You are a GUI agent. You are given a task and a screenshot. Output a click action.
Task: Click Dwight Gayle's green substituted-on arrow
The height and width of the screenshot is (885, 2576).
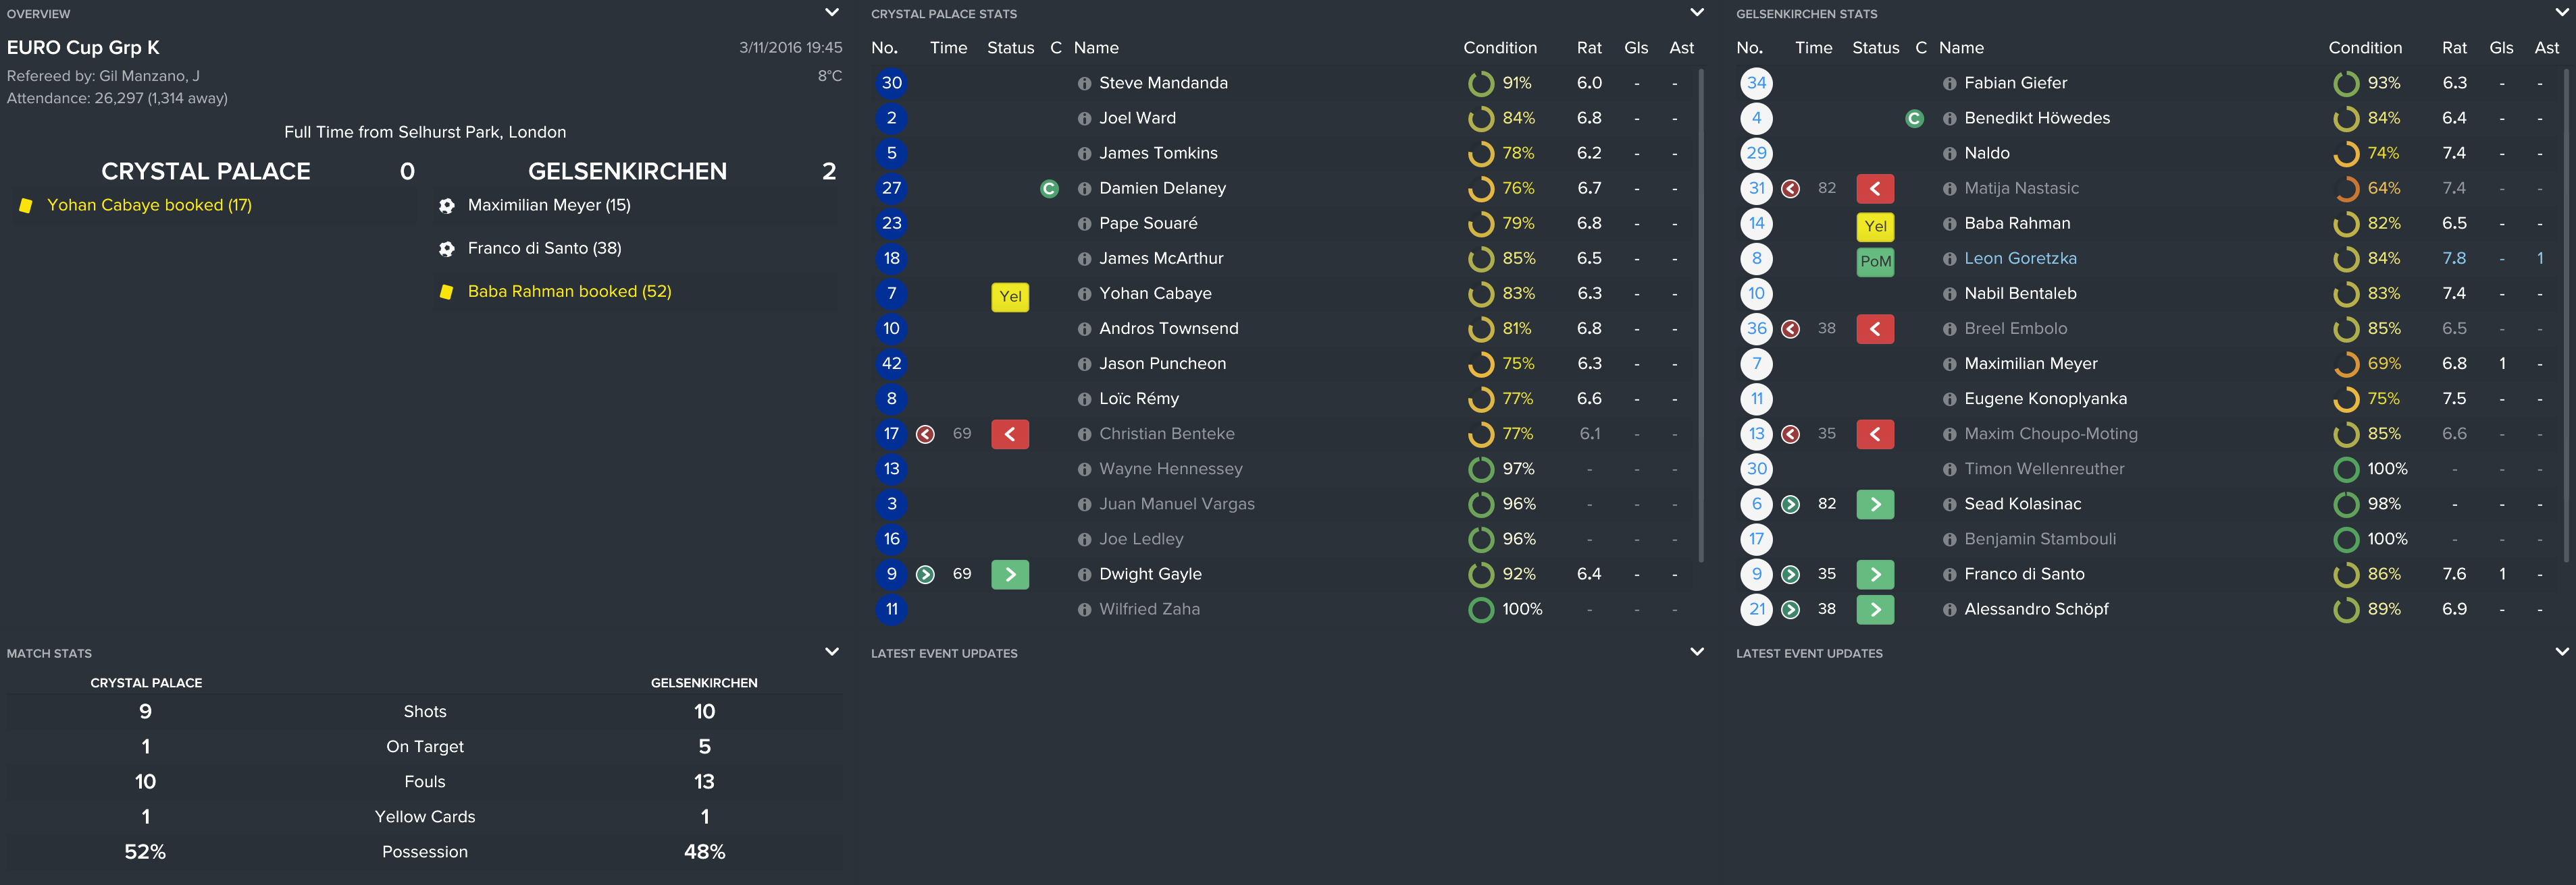pyautogui.click(x=1010, y=574)
